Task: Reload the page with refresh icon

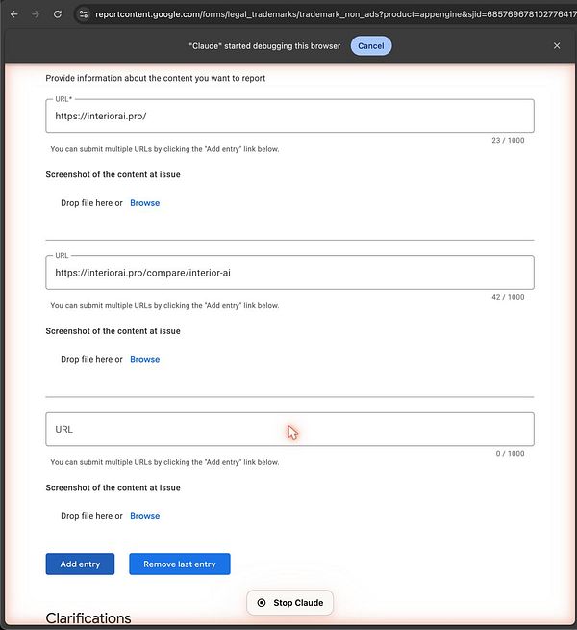Action: tap(58, 14)
